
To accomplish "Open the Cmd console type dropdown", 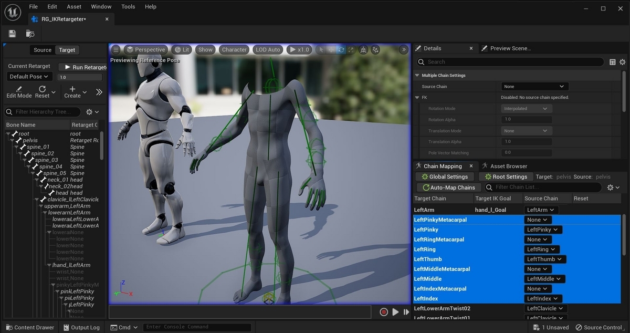I will coord(124,327).
